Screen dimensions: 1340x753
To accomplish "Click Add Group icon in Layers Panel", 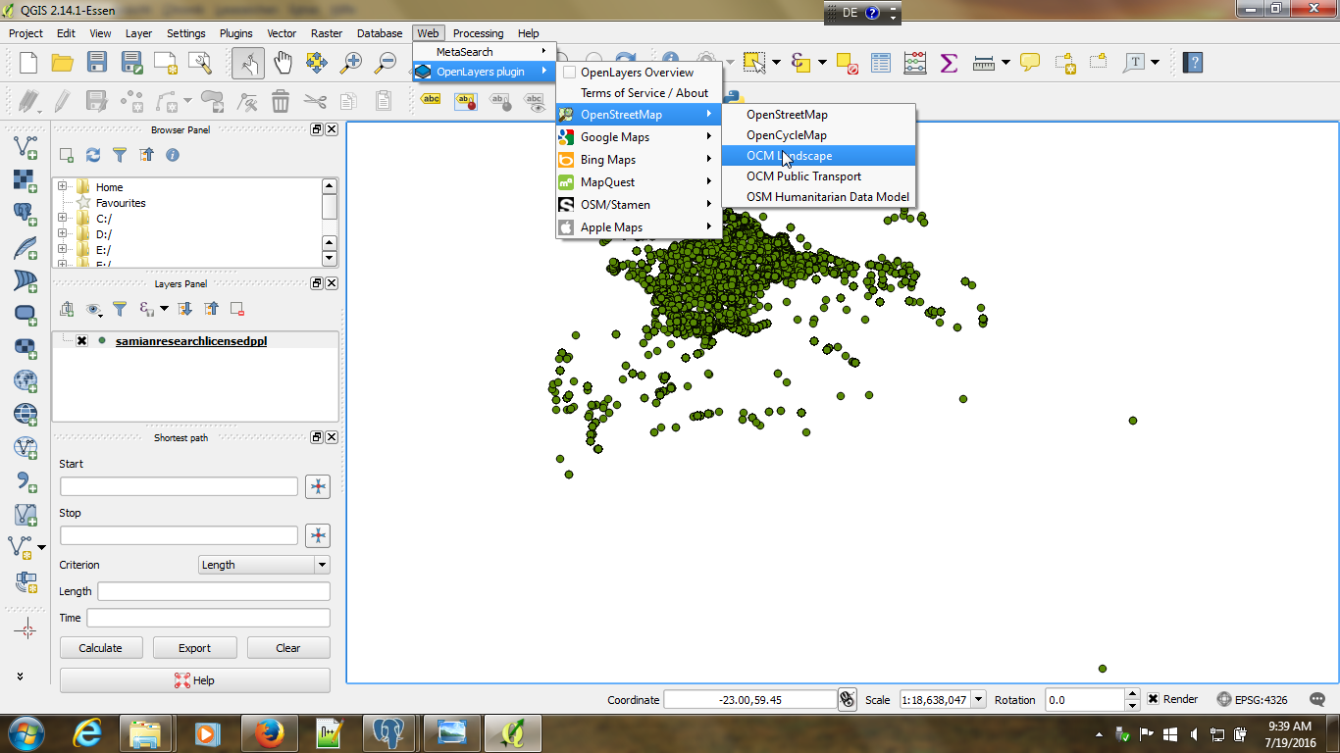I will [x=67, y=309].
